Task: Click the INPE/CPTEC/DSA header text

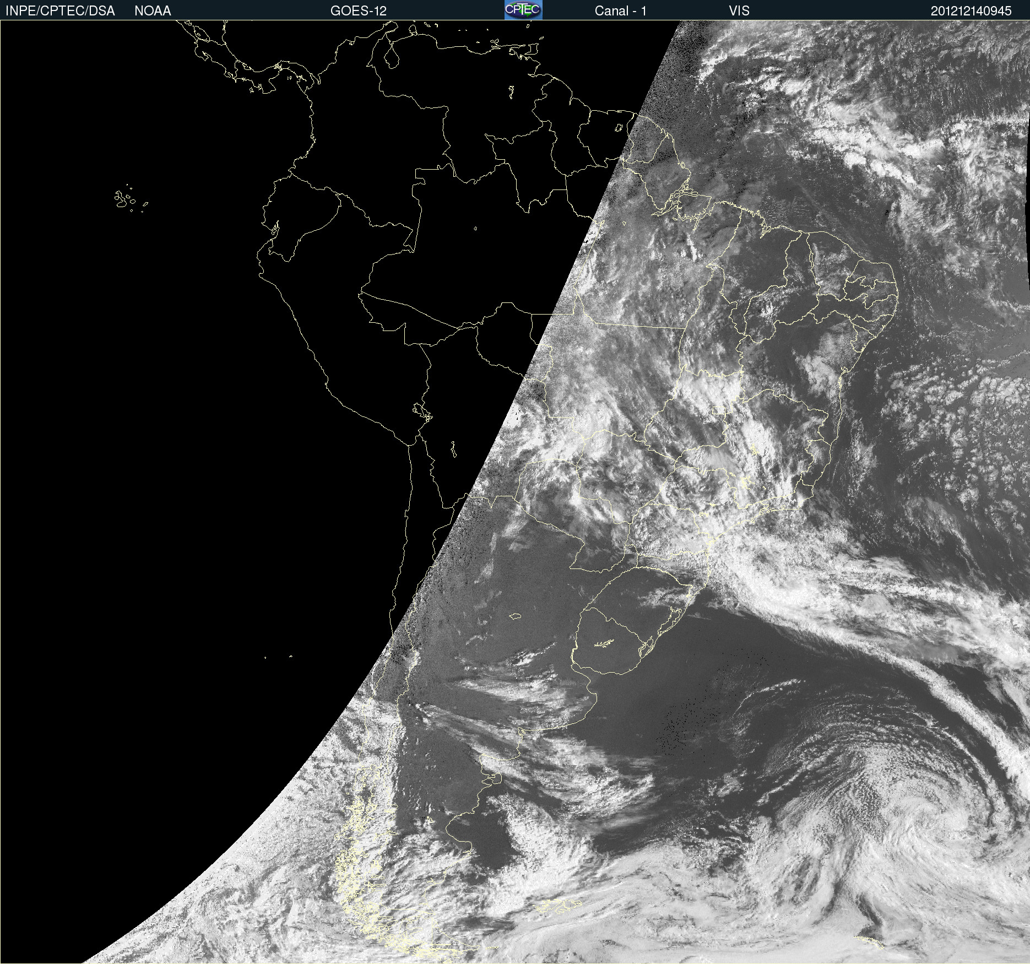Action: coord(60,11)
